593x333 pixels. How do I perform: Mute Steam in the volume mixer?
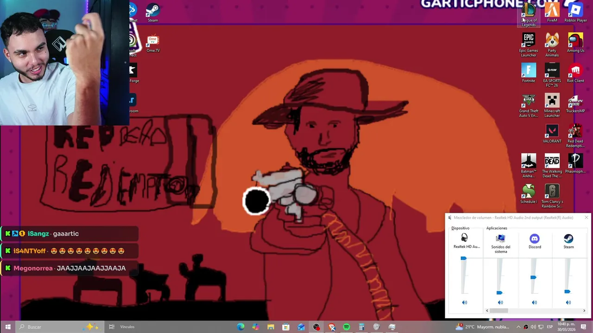coord(568,302)
